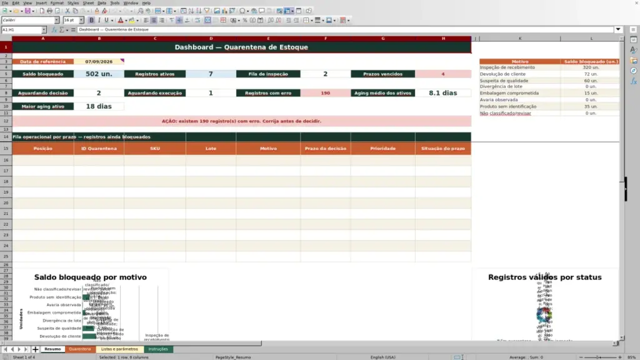Screen dimensions: 640x360
Task: Expand the font size dropdown
Action: pyautogui.click(x=81, y=21)
